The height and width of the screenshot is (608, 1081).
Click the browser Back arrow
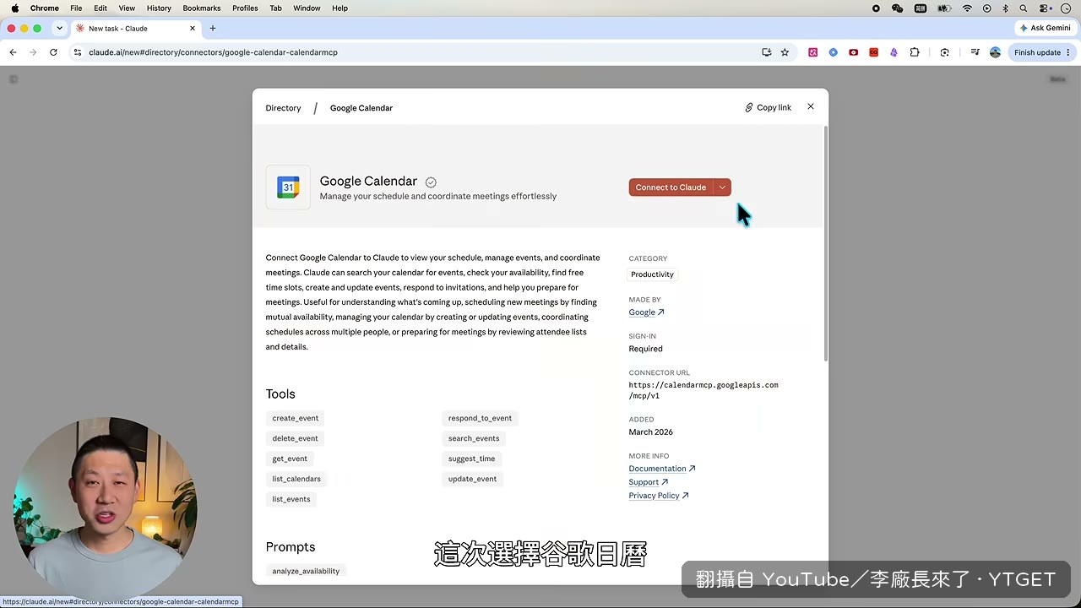pos(13,52)
